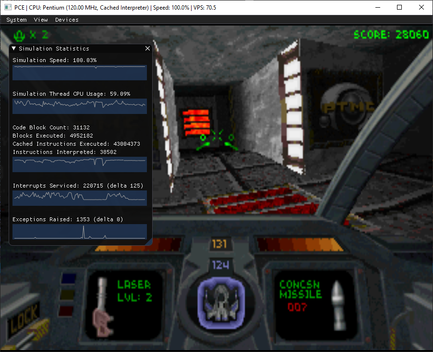This screenshot has width=433, height=352.
Task: Click the red key indicator
Action: point(66,311)
